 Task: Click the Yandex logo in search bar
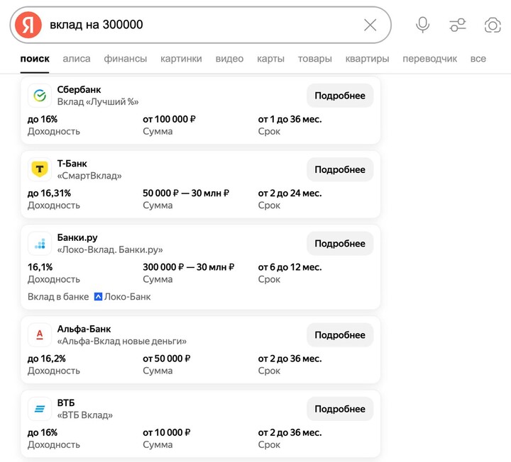pos(28,25)
